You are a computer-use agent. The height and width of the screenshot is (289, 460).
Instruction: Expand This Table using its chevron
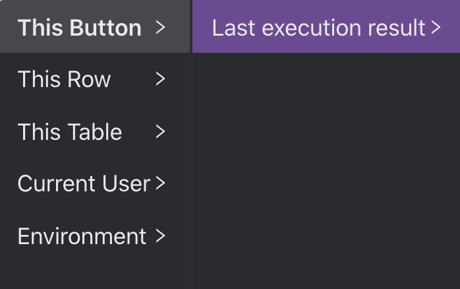pyautogui.click(x=159, y=132)
